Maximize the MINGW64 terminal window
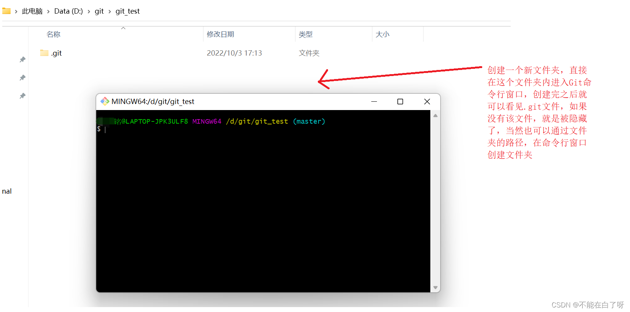630x312 pixels. tap(400, 101)
